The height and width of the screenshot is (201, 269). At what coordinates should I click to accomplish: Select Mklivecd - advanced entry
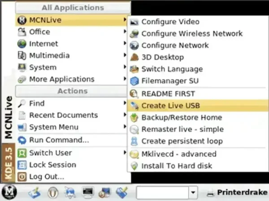coord(198,154)
